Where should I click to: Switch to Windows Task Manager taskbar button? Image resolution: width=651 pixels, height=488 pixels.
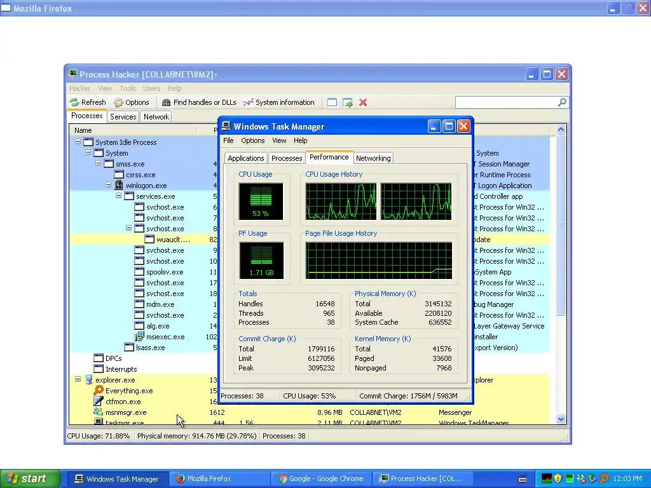[x=117, y=479]
